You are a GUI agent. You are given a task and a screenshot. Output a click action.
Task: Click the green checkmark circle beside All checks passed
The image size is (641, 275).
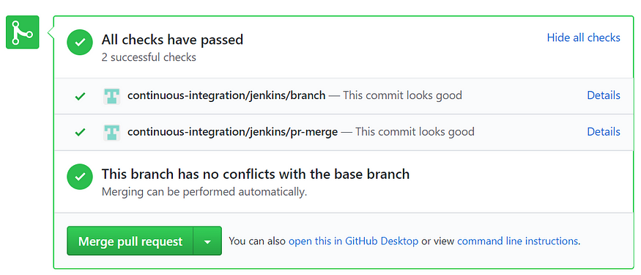pos(80,42)
